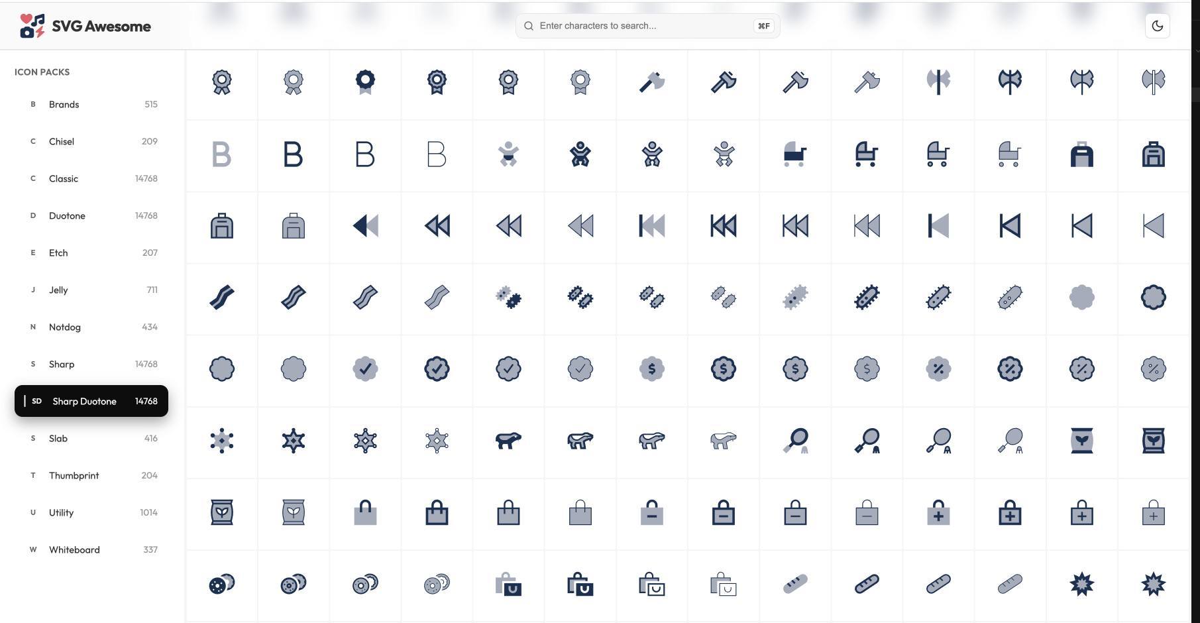Switch to the Chisel icon pack
This screenshot has width=1200, height=623.
91,141
